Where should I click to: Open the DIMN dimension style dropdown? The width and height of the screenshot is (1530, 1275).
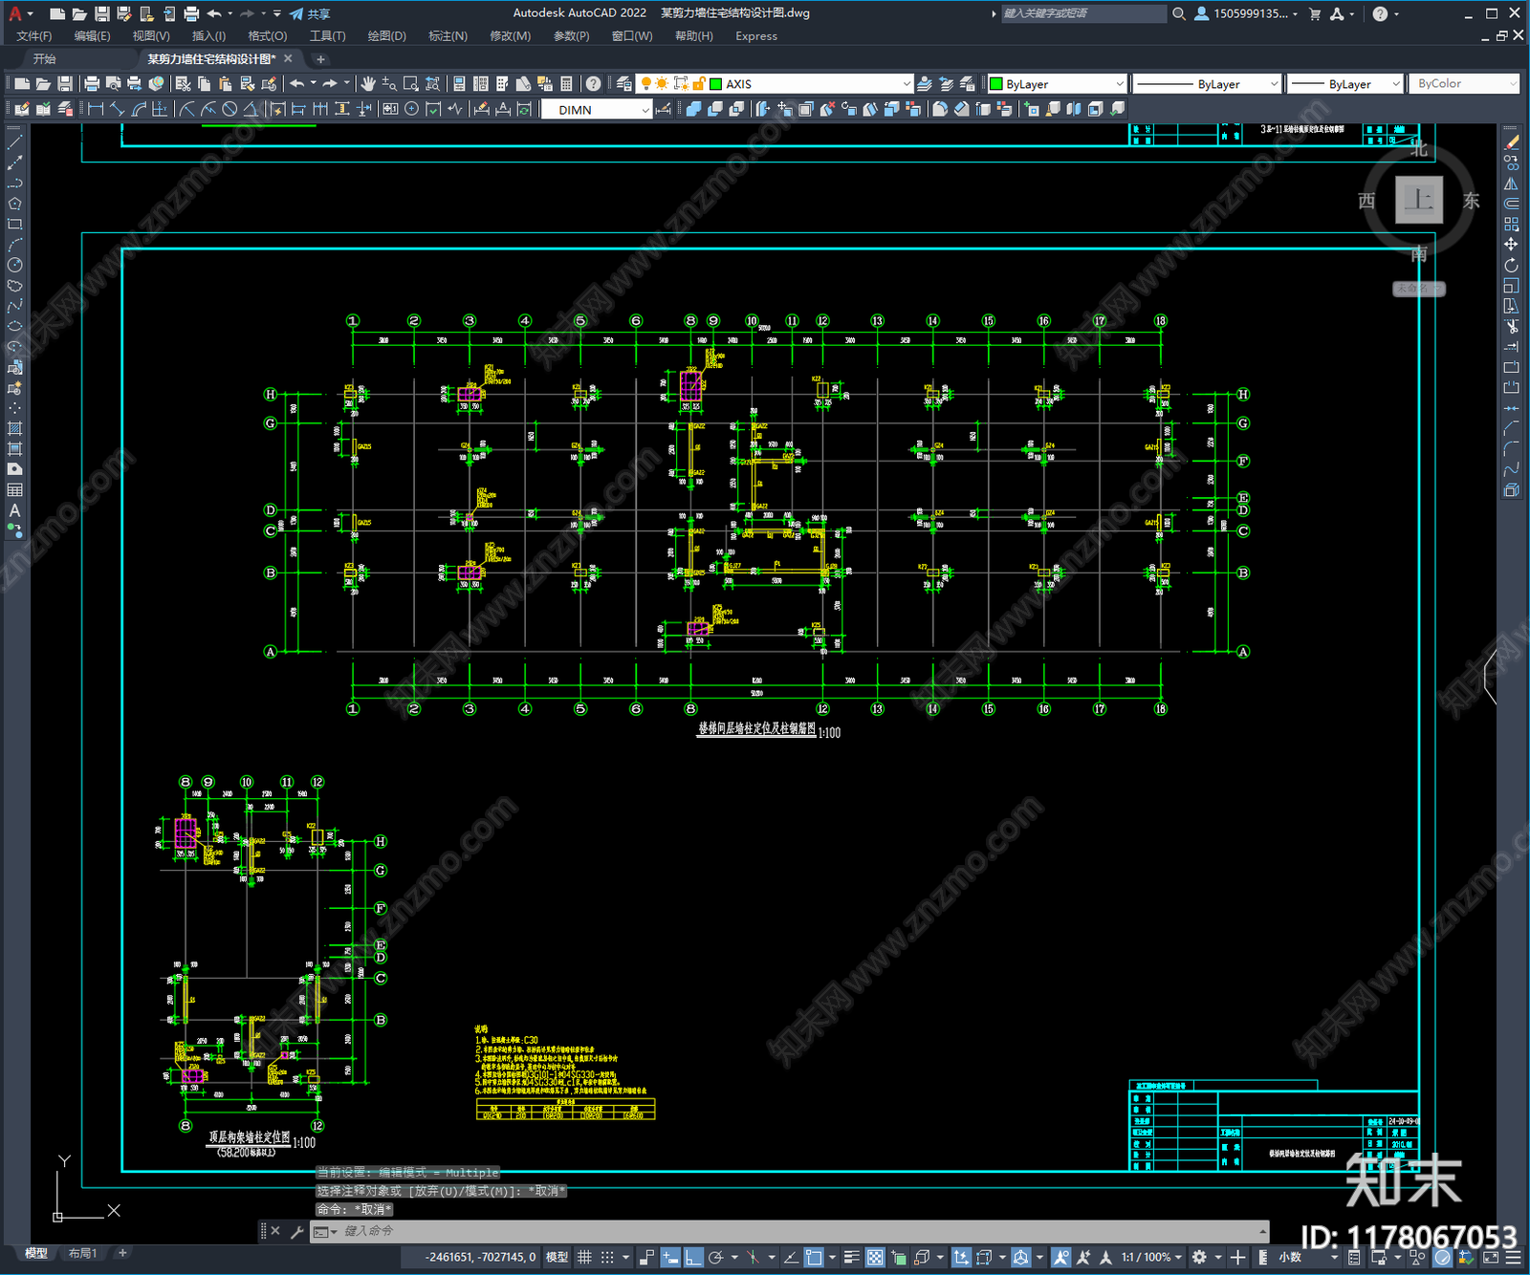[645, 110]
